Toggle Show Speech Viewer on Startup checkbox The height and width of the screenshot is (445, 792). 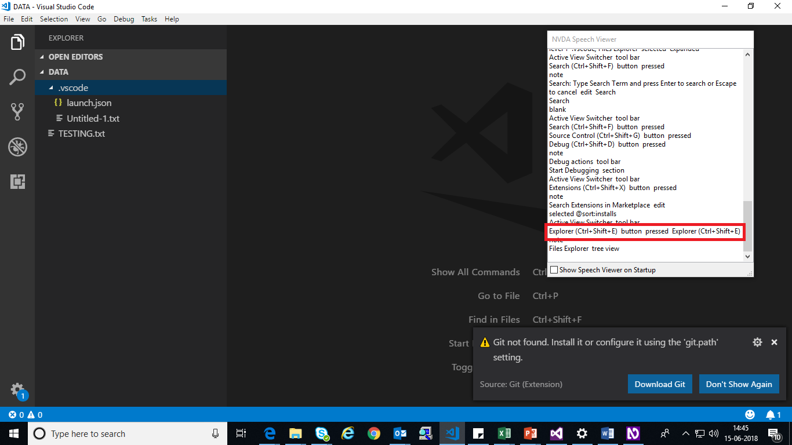(x=554, y=270)
